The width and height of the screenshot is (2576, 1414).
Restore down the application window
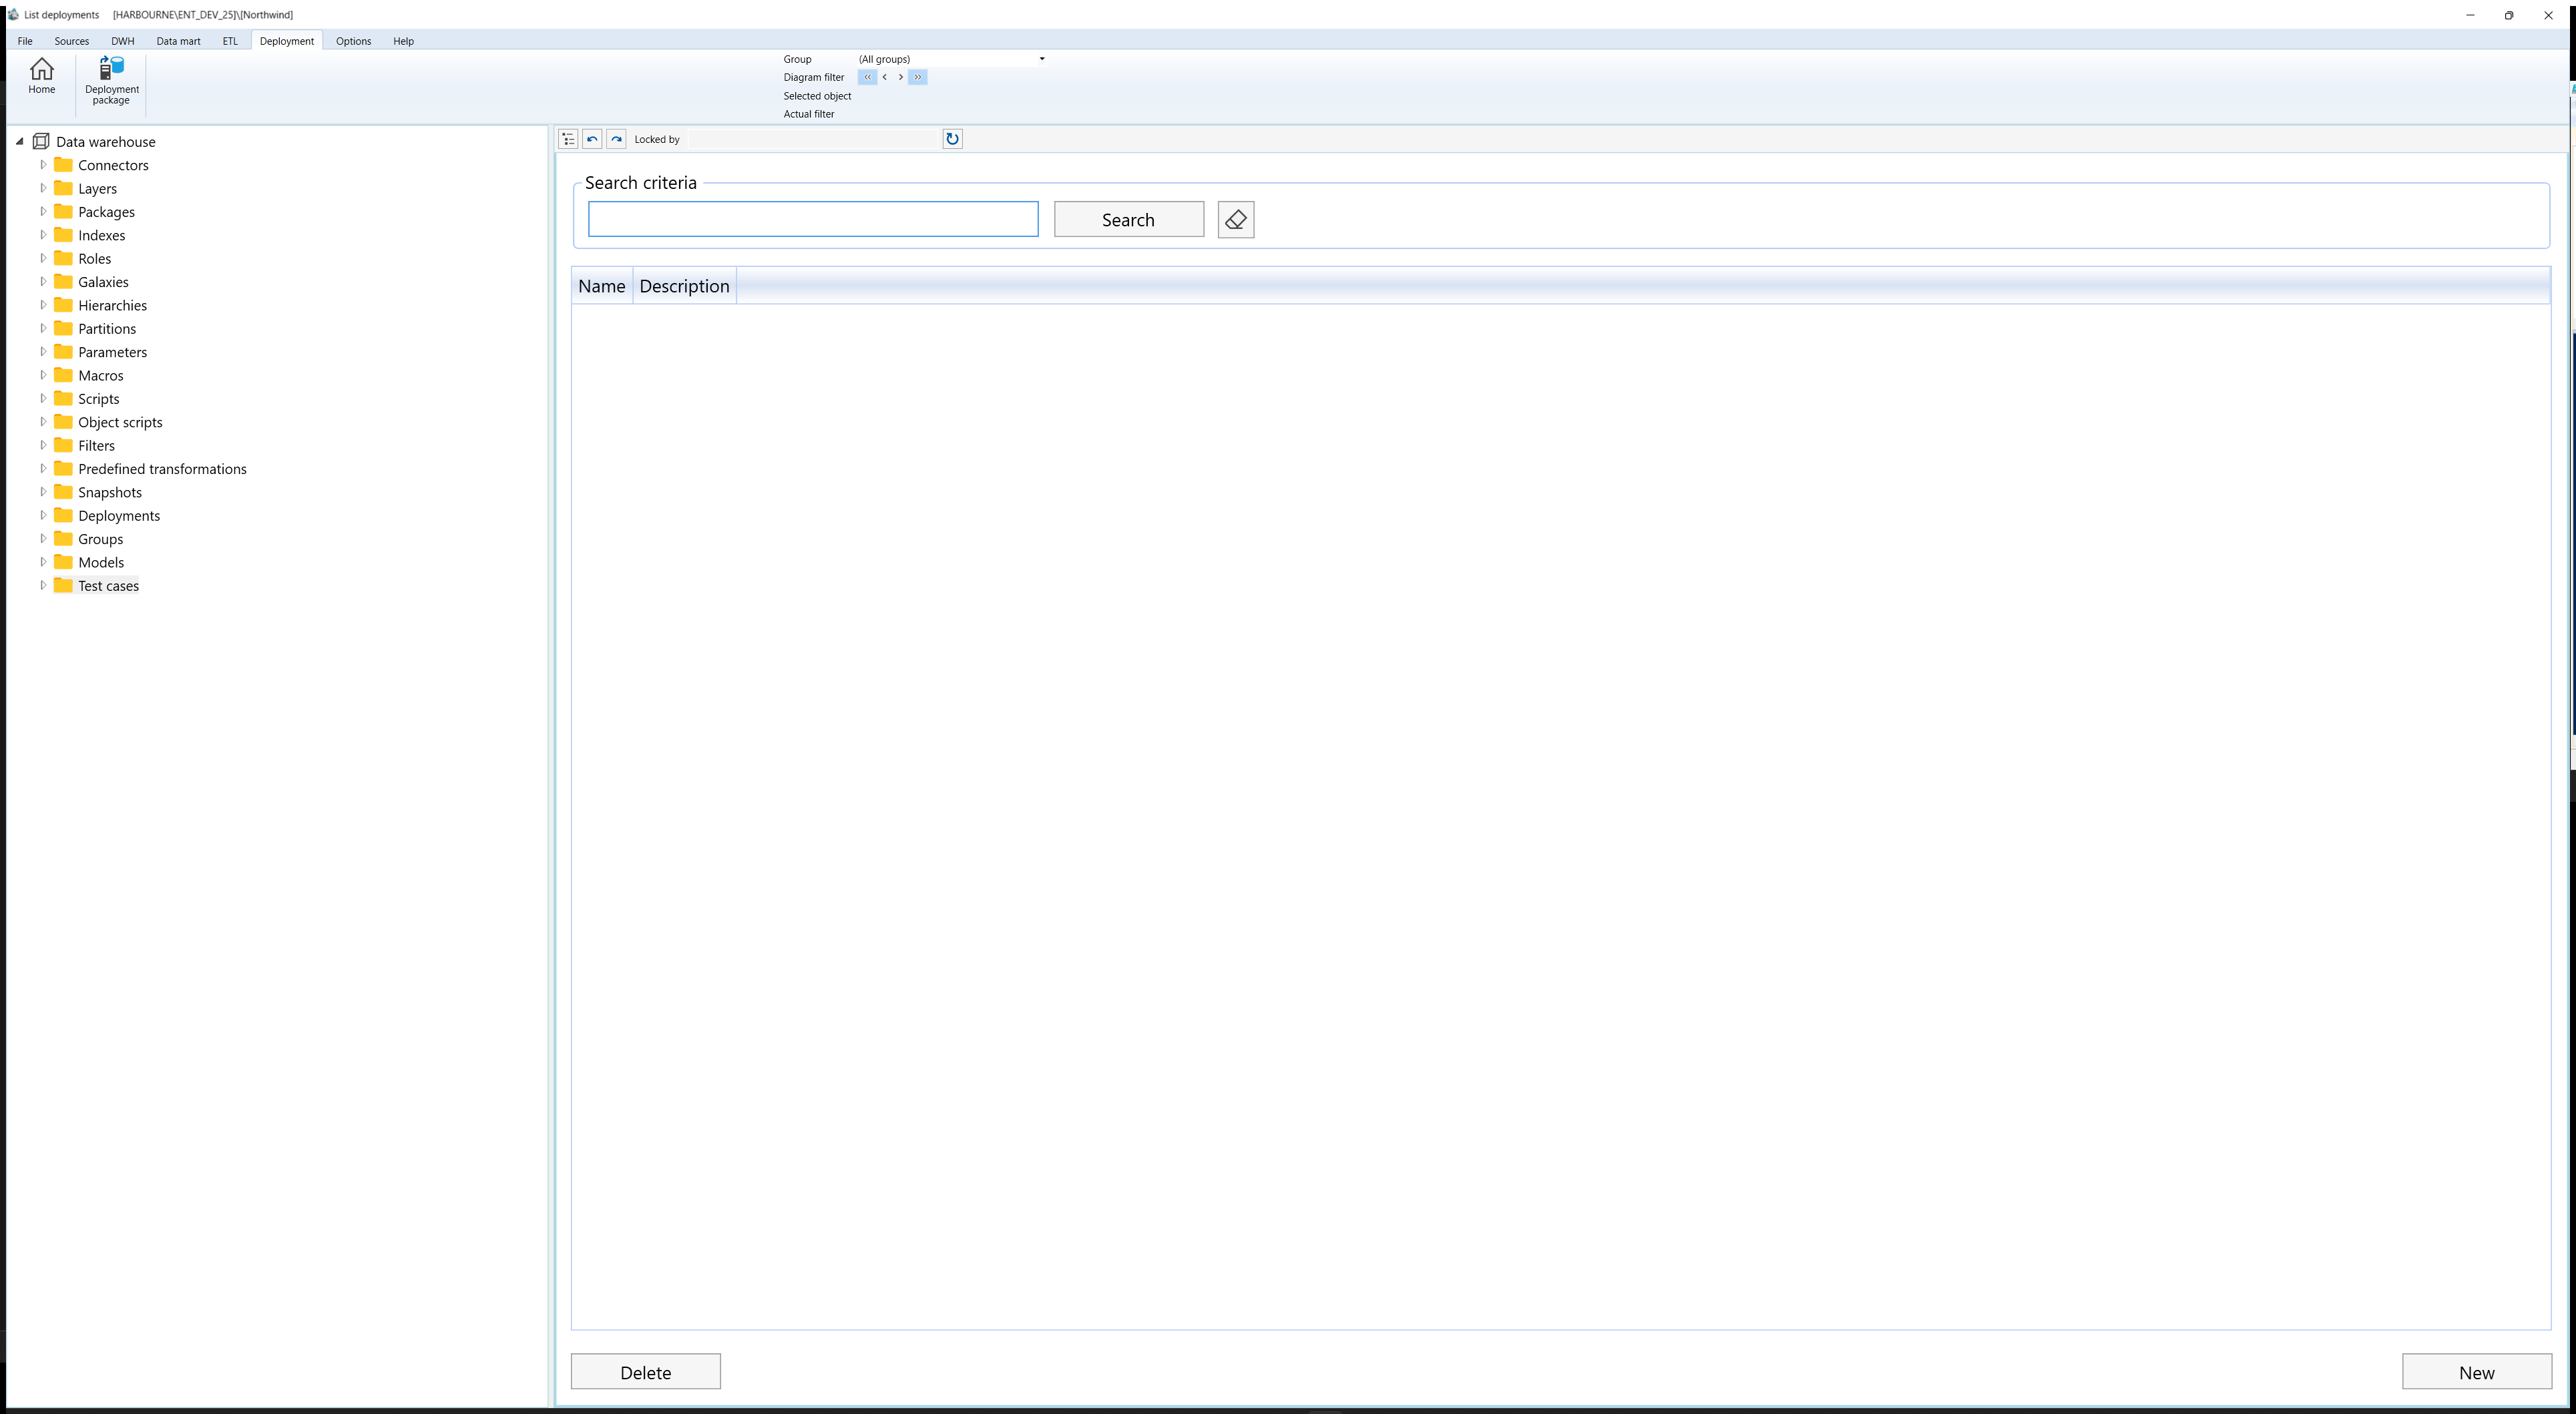[x=2509, y=15]
